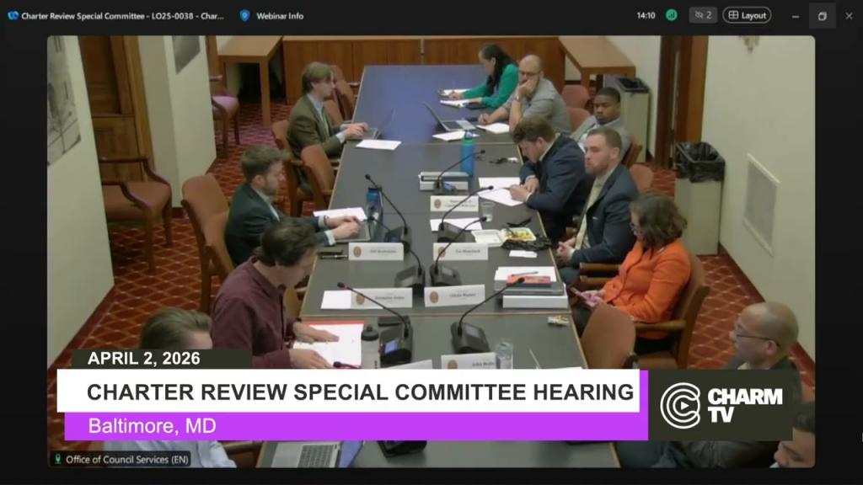Restore down the Webex window
Viewport: 863px width, 485px height.
(x=822, y=15)
